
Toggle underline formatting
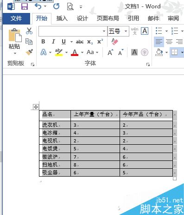[63, 42]
